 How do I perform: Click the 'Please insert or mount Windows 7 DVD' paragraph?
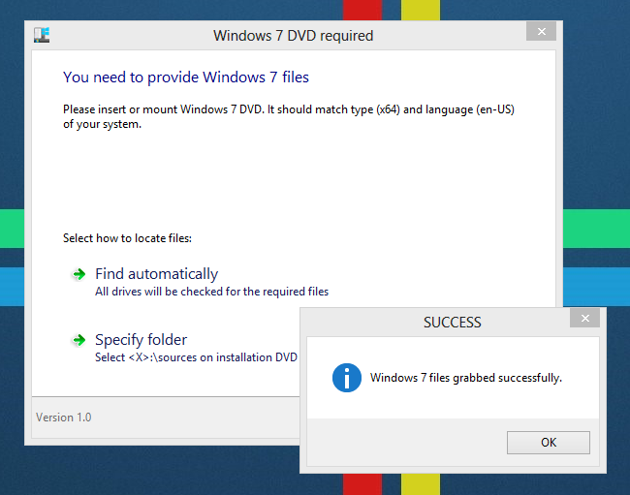(289, 116)
